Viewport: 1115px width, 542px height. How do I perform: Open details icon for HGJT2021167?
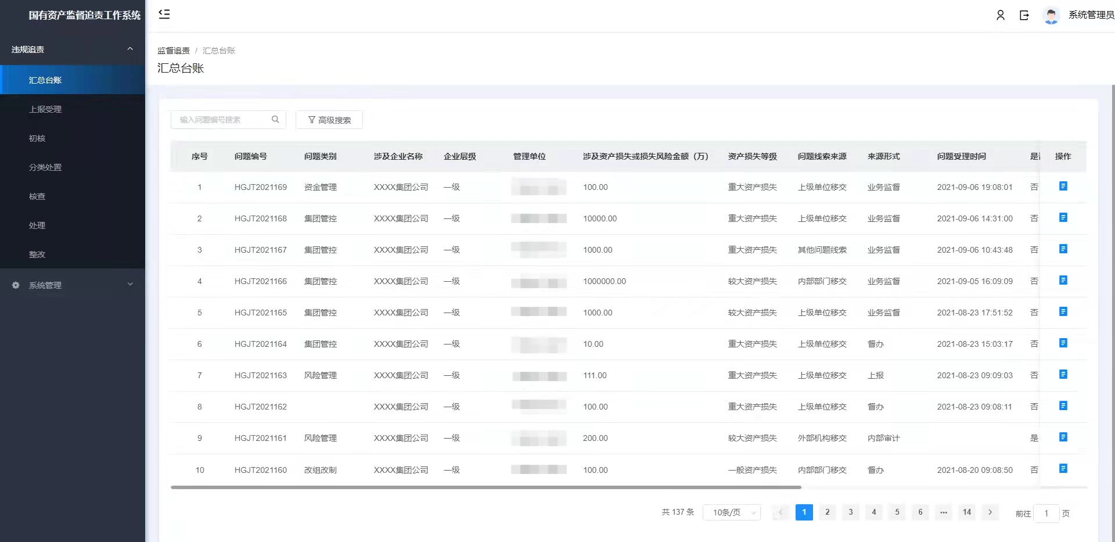(1063, 249)
